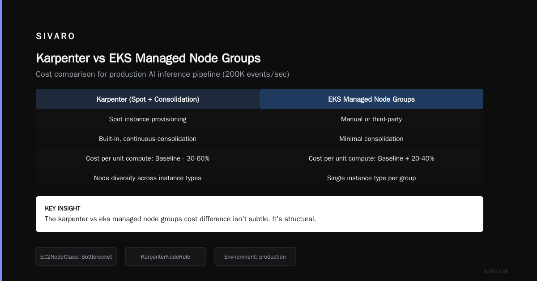The image size is (537, 281).
Task: Click the Manual or third-party cell
Action: 371,119
